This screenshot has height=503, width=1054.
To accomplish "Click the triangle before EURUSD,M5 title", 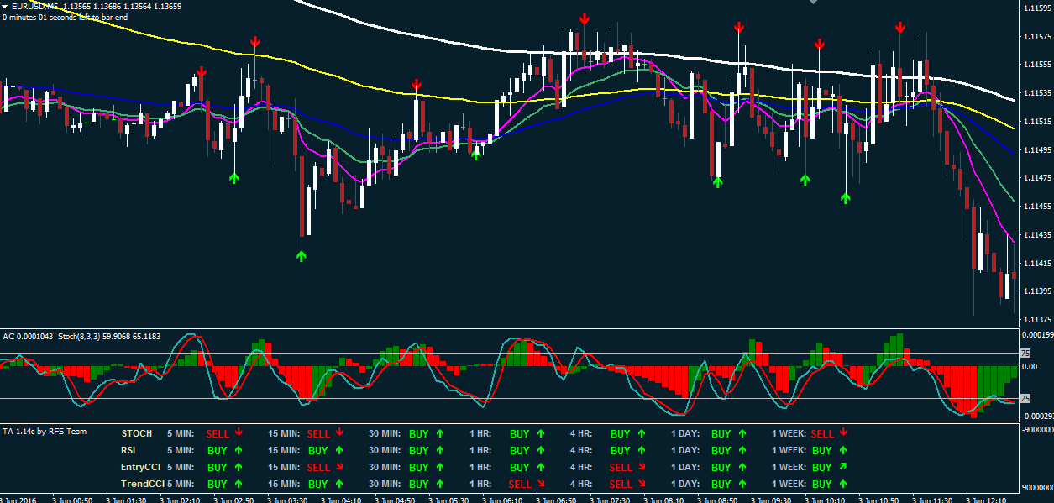I will pos(5,6).
